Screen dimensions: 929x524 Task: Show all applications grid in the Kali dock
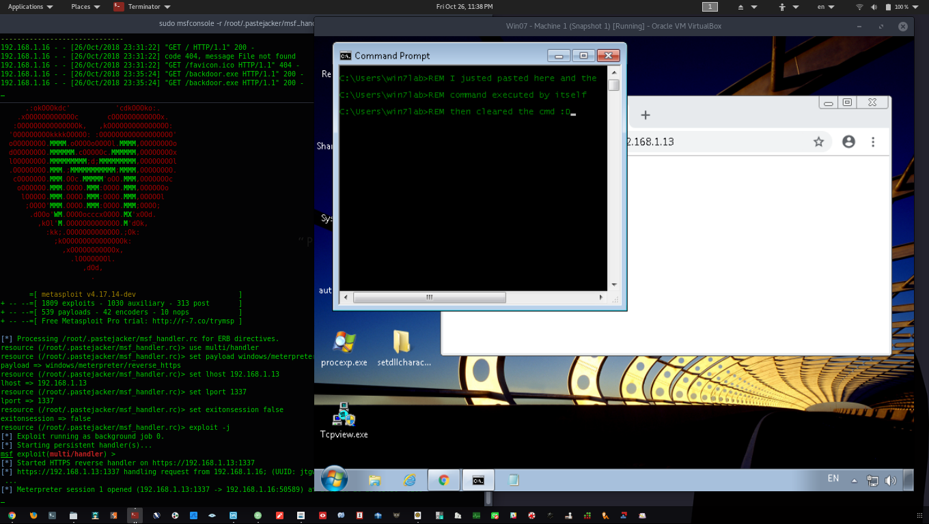(919, 516)
